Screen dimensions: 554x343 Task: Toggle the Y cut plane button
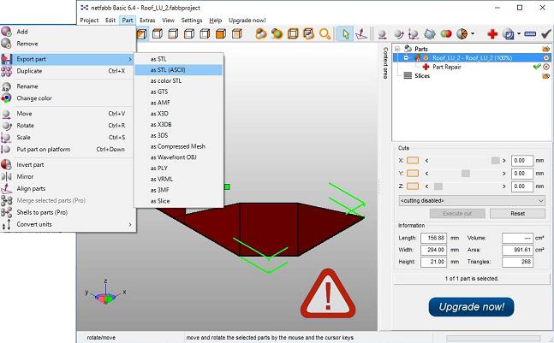413,173
